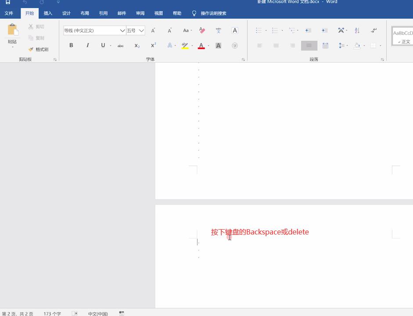Viewport: 413px width, 316px height.
Task: Apply character shading icon
Action: pyautogui.click(x=219, y=46)
